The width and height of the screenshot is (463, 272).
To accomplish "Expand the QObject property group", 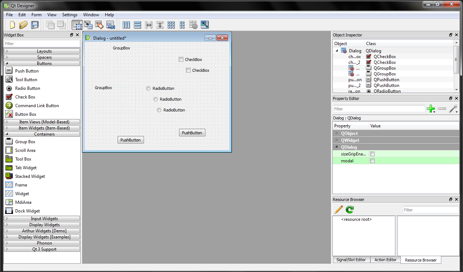I will (x=336, y=133).
